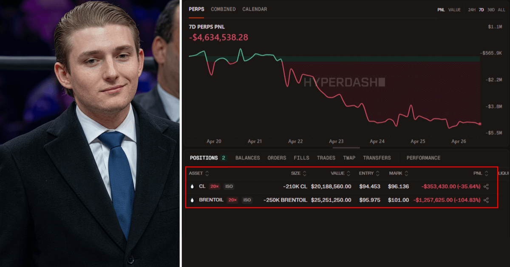Viewport: 510px width, 267px height.
Task: Click the -$1,257,625.00 (-104.83%) PNL cell
Action: point(447,200)
